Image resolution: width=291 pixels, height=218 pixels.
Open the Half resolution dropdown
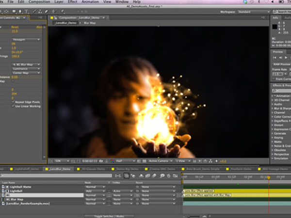pyautogui.click(x=125, y=161)
